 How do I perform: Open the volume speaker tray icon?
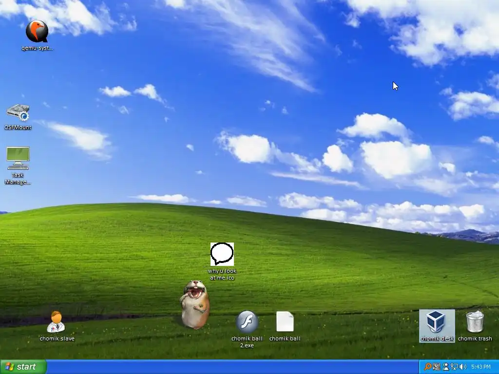point(463,367)
